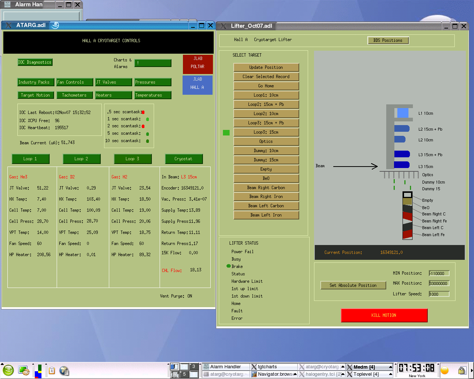Image resolution: width=474 pixels, height=379 pixels.
Task: Select Beam Left Iron target
Action: tap(266, 215)
